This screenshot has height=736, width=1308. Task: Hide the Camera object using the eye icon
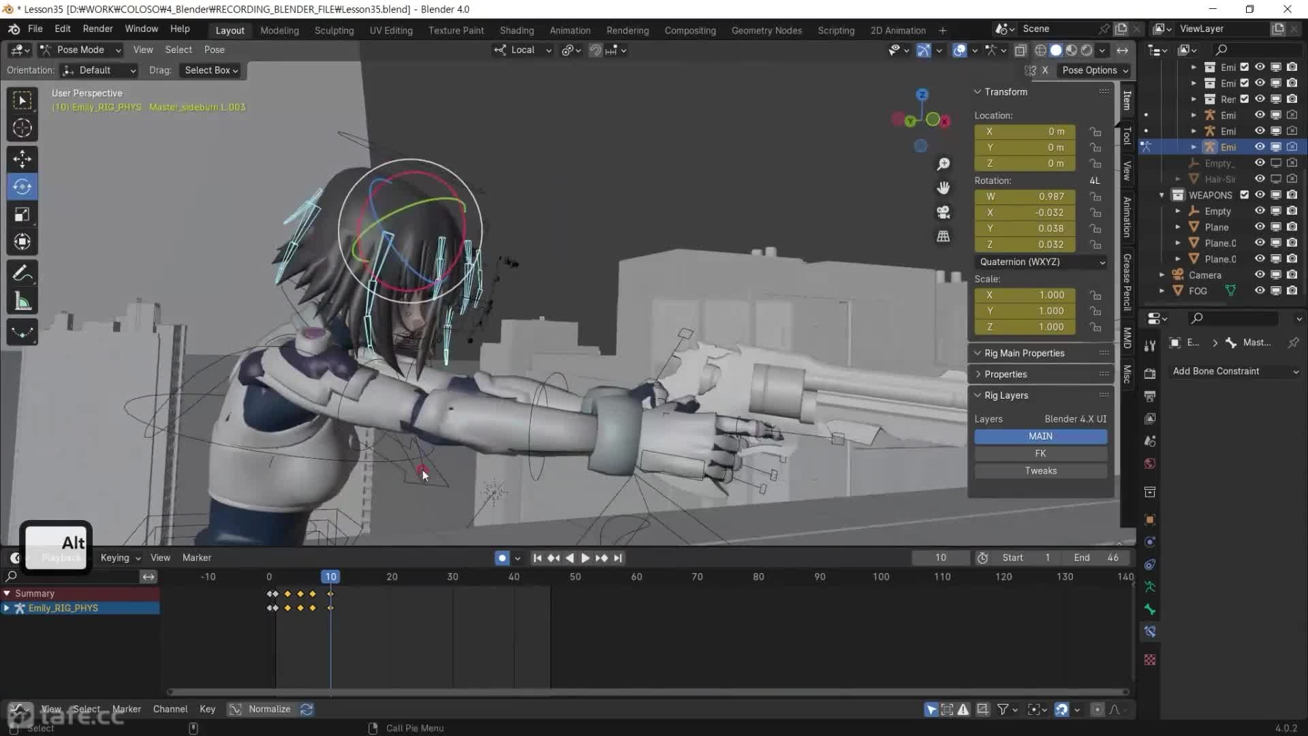(x=1260, y=275)
